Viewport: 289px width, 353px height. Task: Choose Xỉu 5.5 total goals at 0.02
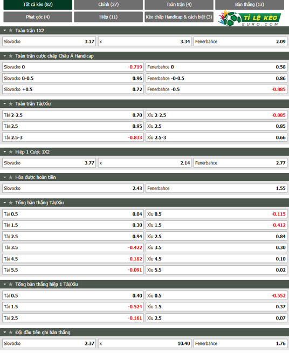click(216, 270)
